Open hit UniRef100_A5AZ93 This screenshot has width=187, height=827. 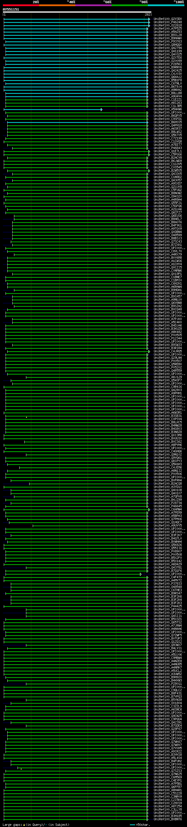(168, 32)
